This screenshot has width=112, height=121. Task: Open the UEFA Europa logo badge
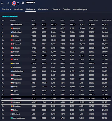click(x=14, y=3)
